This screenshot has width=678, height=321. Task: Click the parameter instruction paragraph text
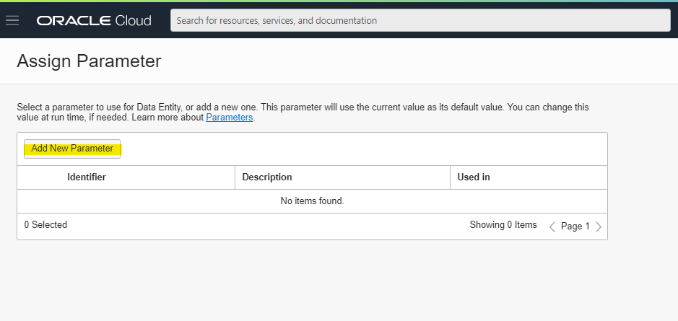pyautogui.click(x=303, y=112)
